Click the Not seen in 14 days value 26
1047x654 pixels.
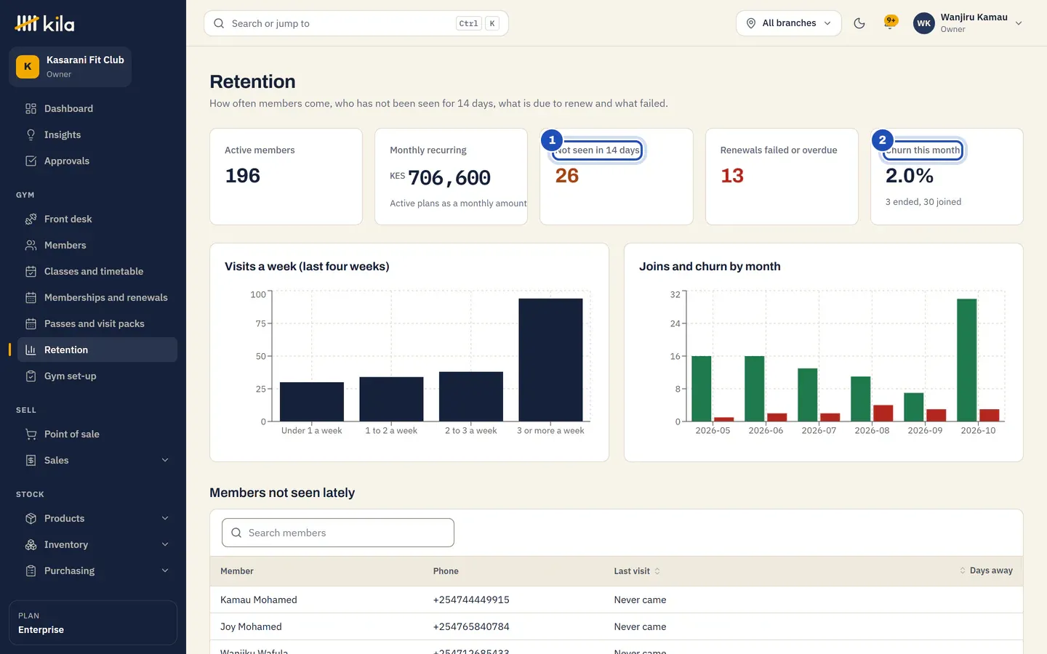[x=567, y=176]
